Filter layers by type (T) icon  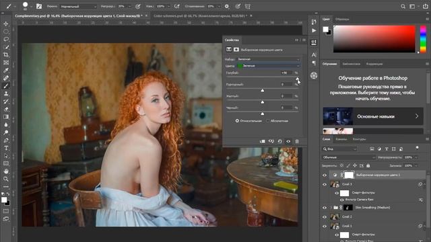pyautogui.click(x=387, y=149)
